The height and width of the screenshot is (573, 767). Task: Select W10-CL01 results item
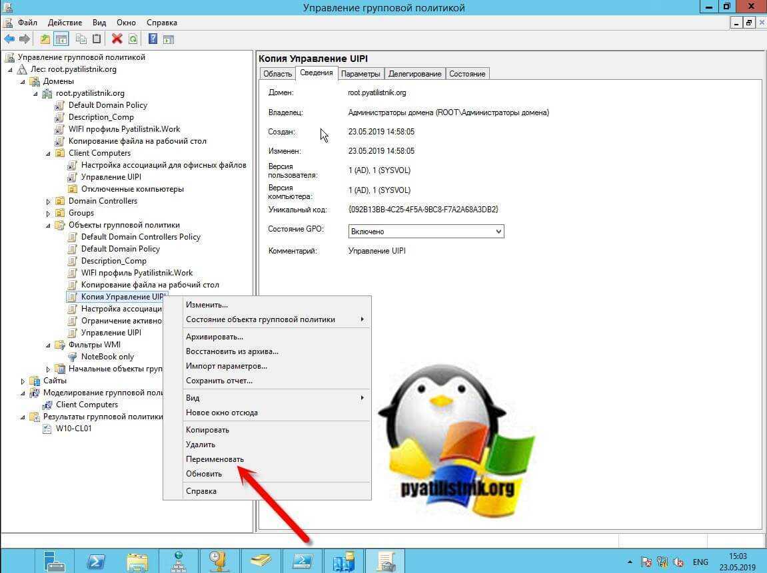74,429
